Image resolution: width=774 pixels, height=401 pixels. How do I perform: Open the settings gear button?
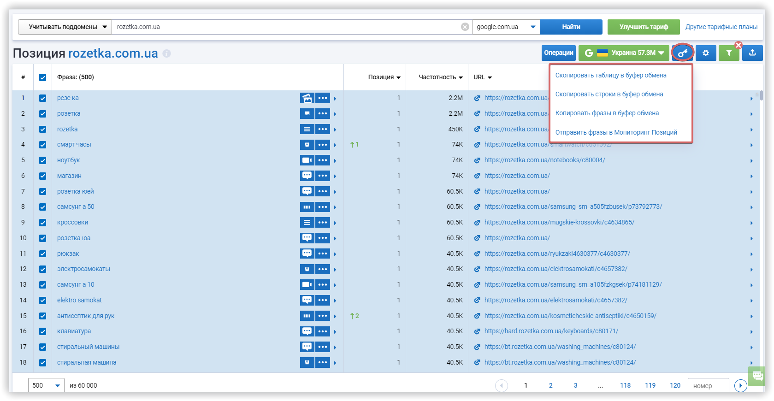pos(706,53)
